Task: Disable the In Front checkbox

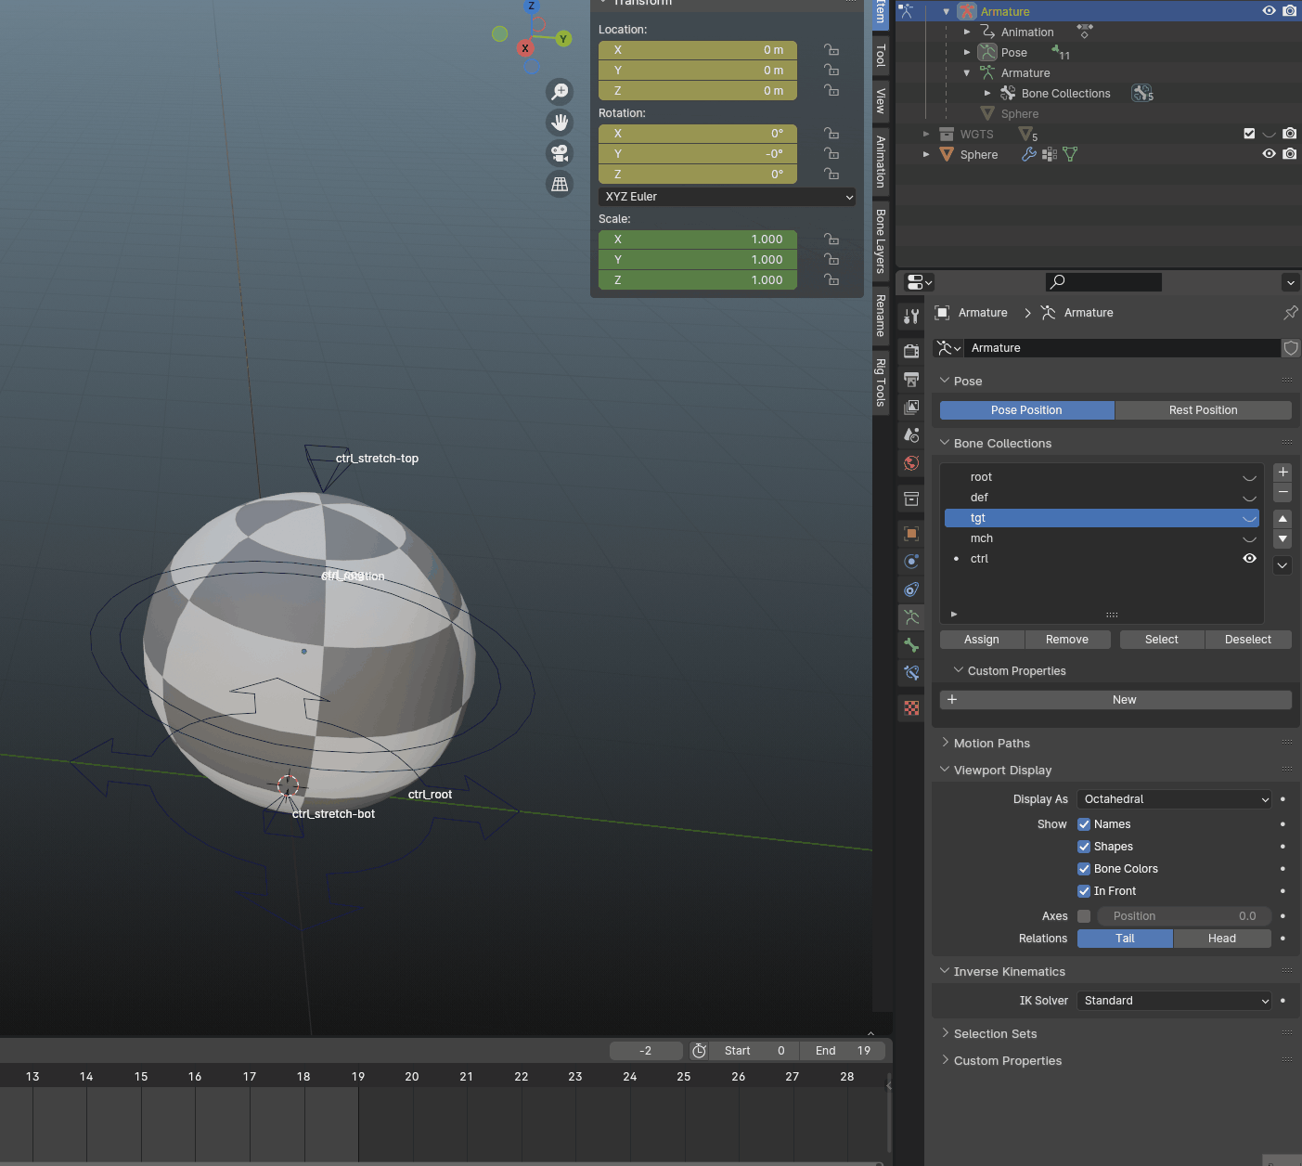Action: [1083, 891]
